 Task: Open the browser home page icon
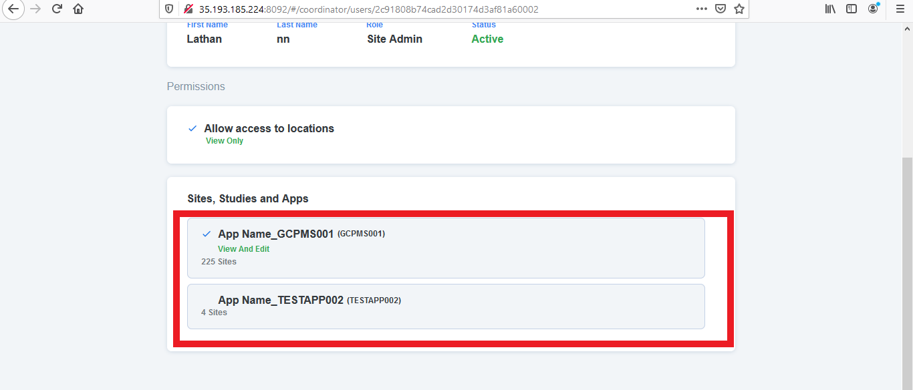click(78, 9)
